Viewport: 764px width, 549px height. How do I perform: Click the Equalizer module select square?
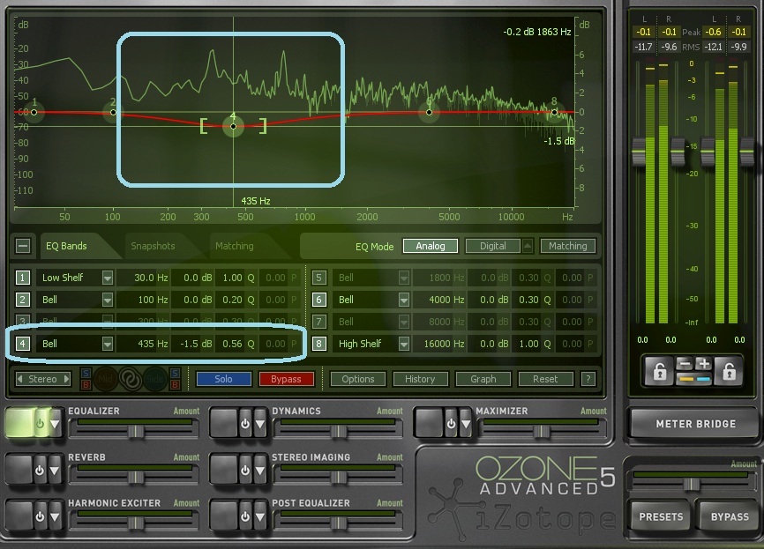(19, 424)
